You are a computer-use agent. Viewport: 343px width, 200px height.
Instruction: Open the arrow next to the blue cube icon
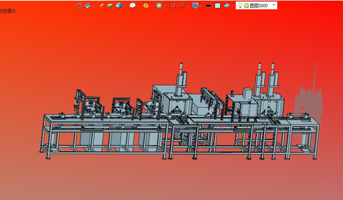click(x=125, y=6)
